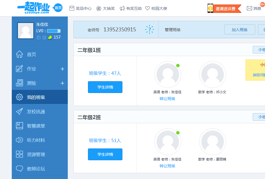Open 有奖互助 in top navigation
The height and width of the screenshot is (179, 265).
tap(131, 8)
